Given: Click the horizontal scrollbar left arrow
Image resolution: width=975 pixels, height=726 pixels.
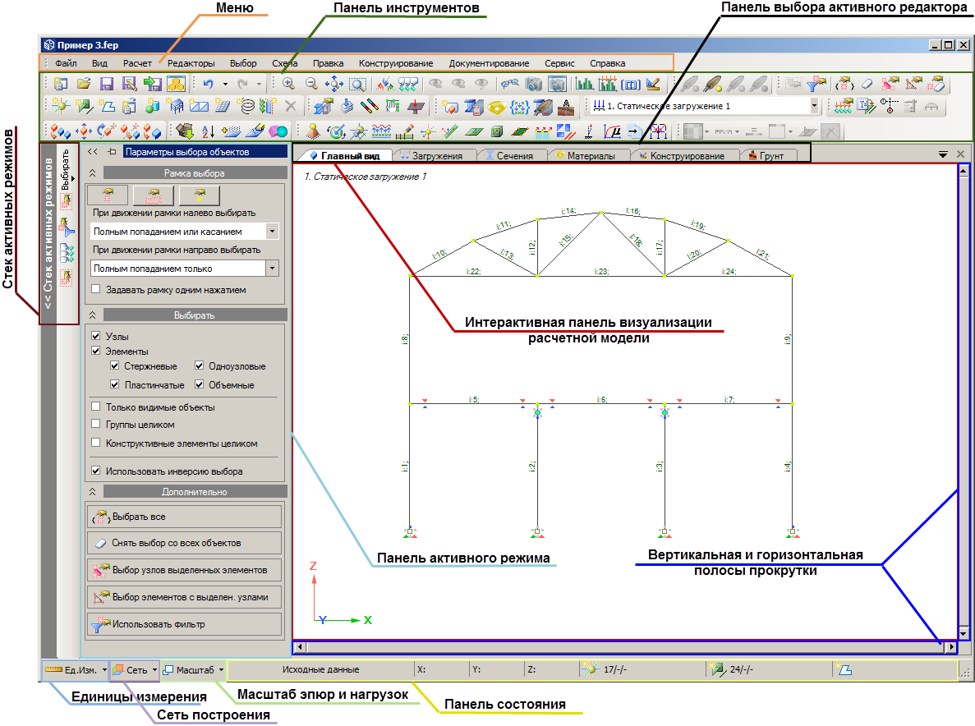Looking at the screenshot, I should (301, 647).
